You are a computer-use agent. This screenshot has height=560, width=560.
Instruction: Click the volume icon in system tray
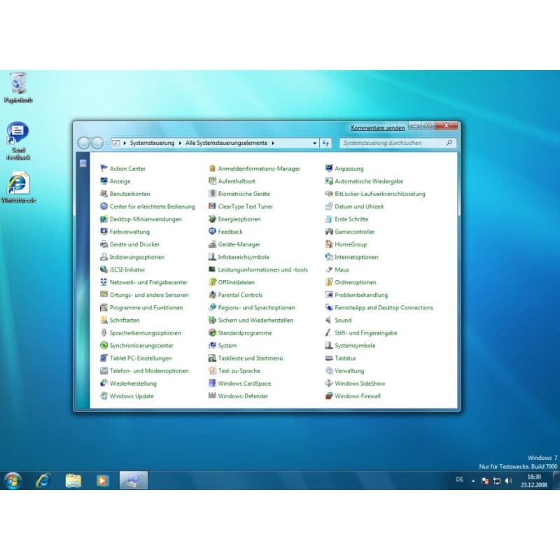[x=508, y=481]
